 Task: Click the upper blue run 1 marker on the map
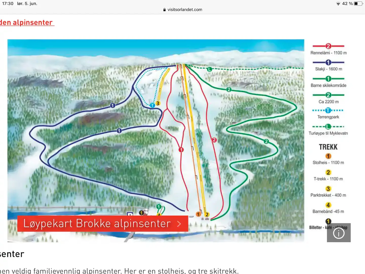click(x=113, y=105)
